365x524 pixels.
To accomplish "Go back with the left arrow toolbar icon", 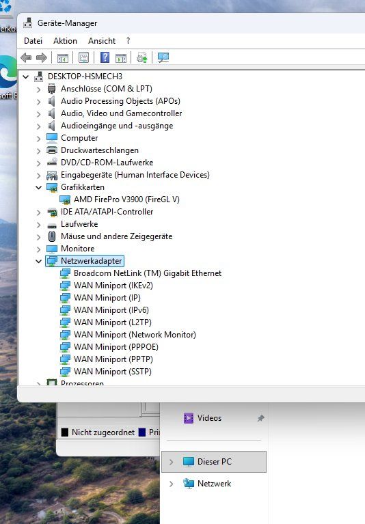I will [26, 58].
